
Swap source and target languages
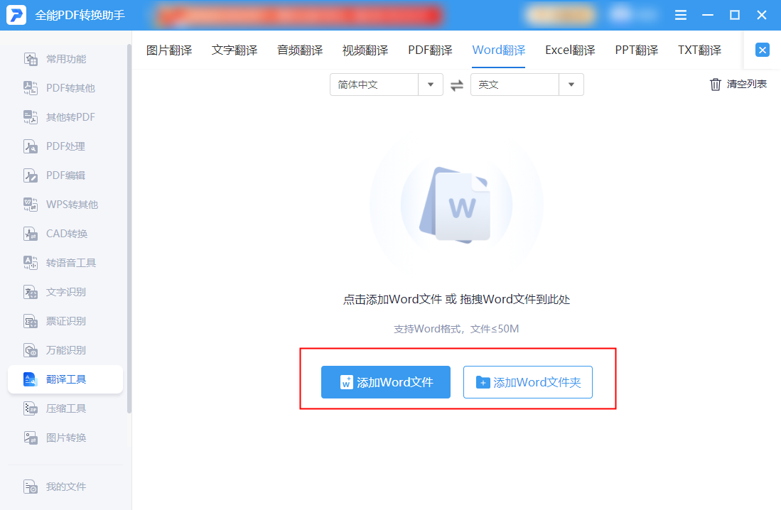click(x=457, y=85)
